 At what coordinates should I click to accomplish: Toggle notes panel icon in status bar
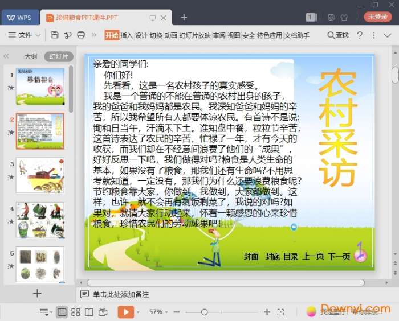pyautogui.click(x=46, y=312)
